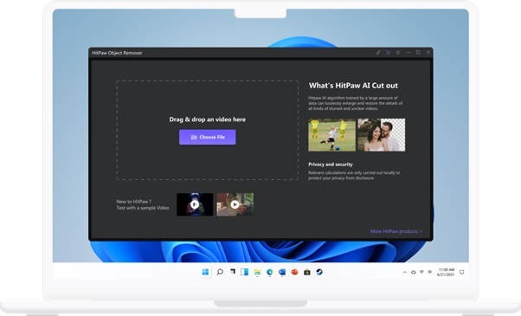521x316 pixels.
Task: Open the key register icon in title bar
Action: click(x=378, y=53)
